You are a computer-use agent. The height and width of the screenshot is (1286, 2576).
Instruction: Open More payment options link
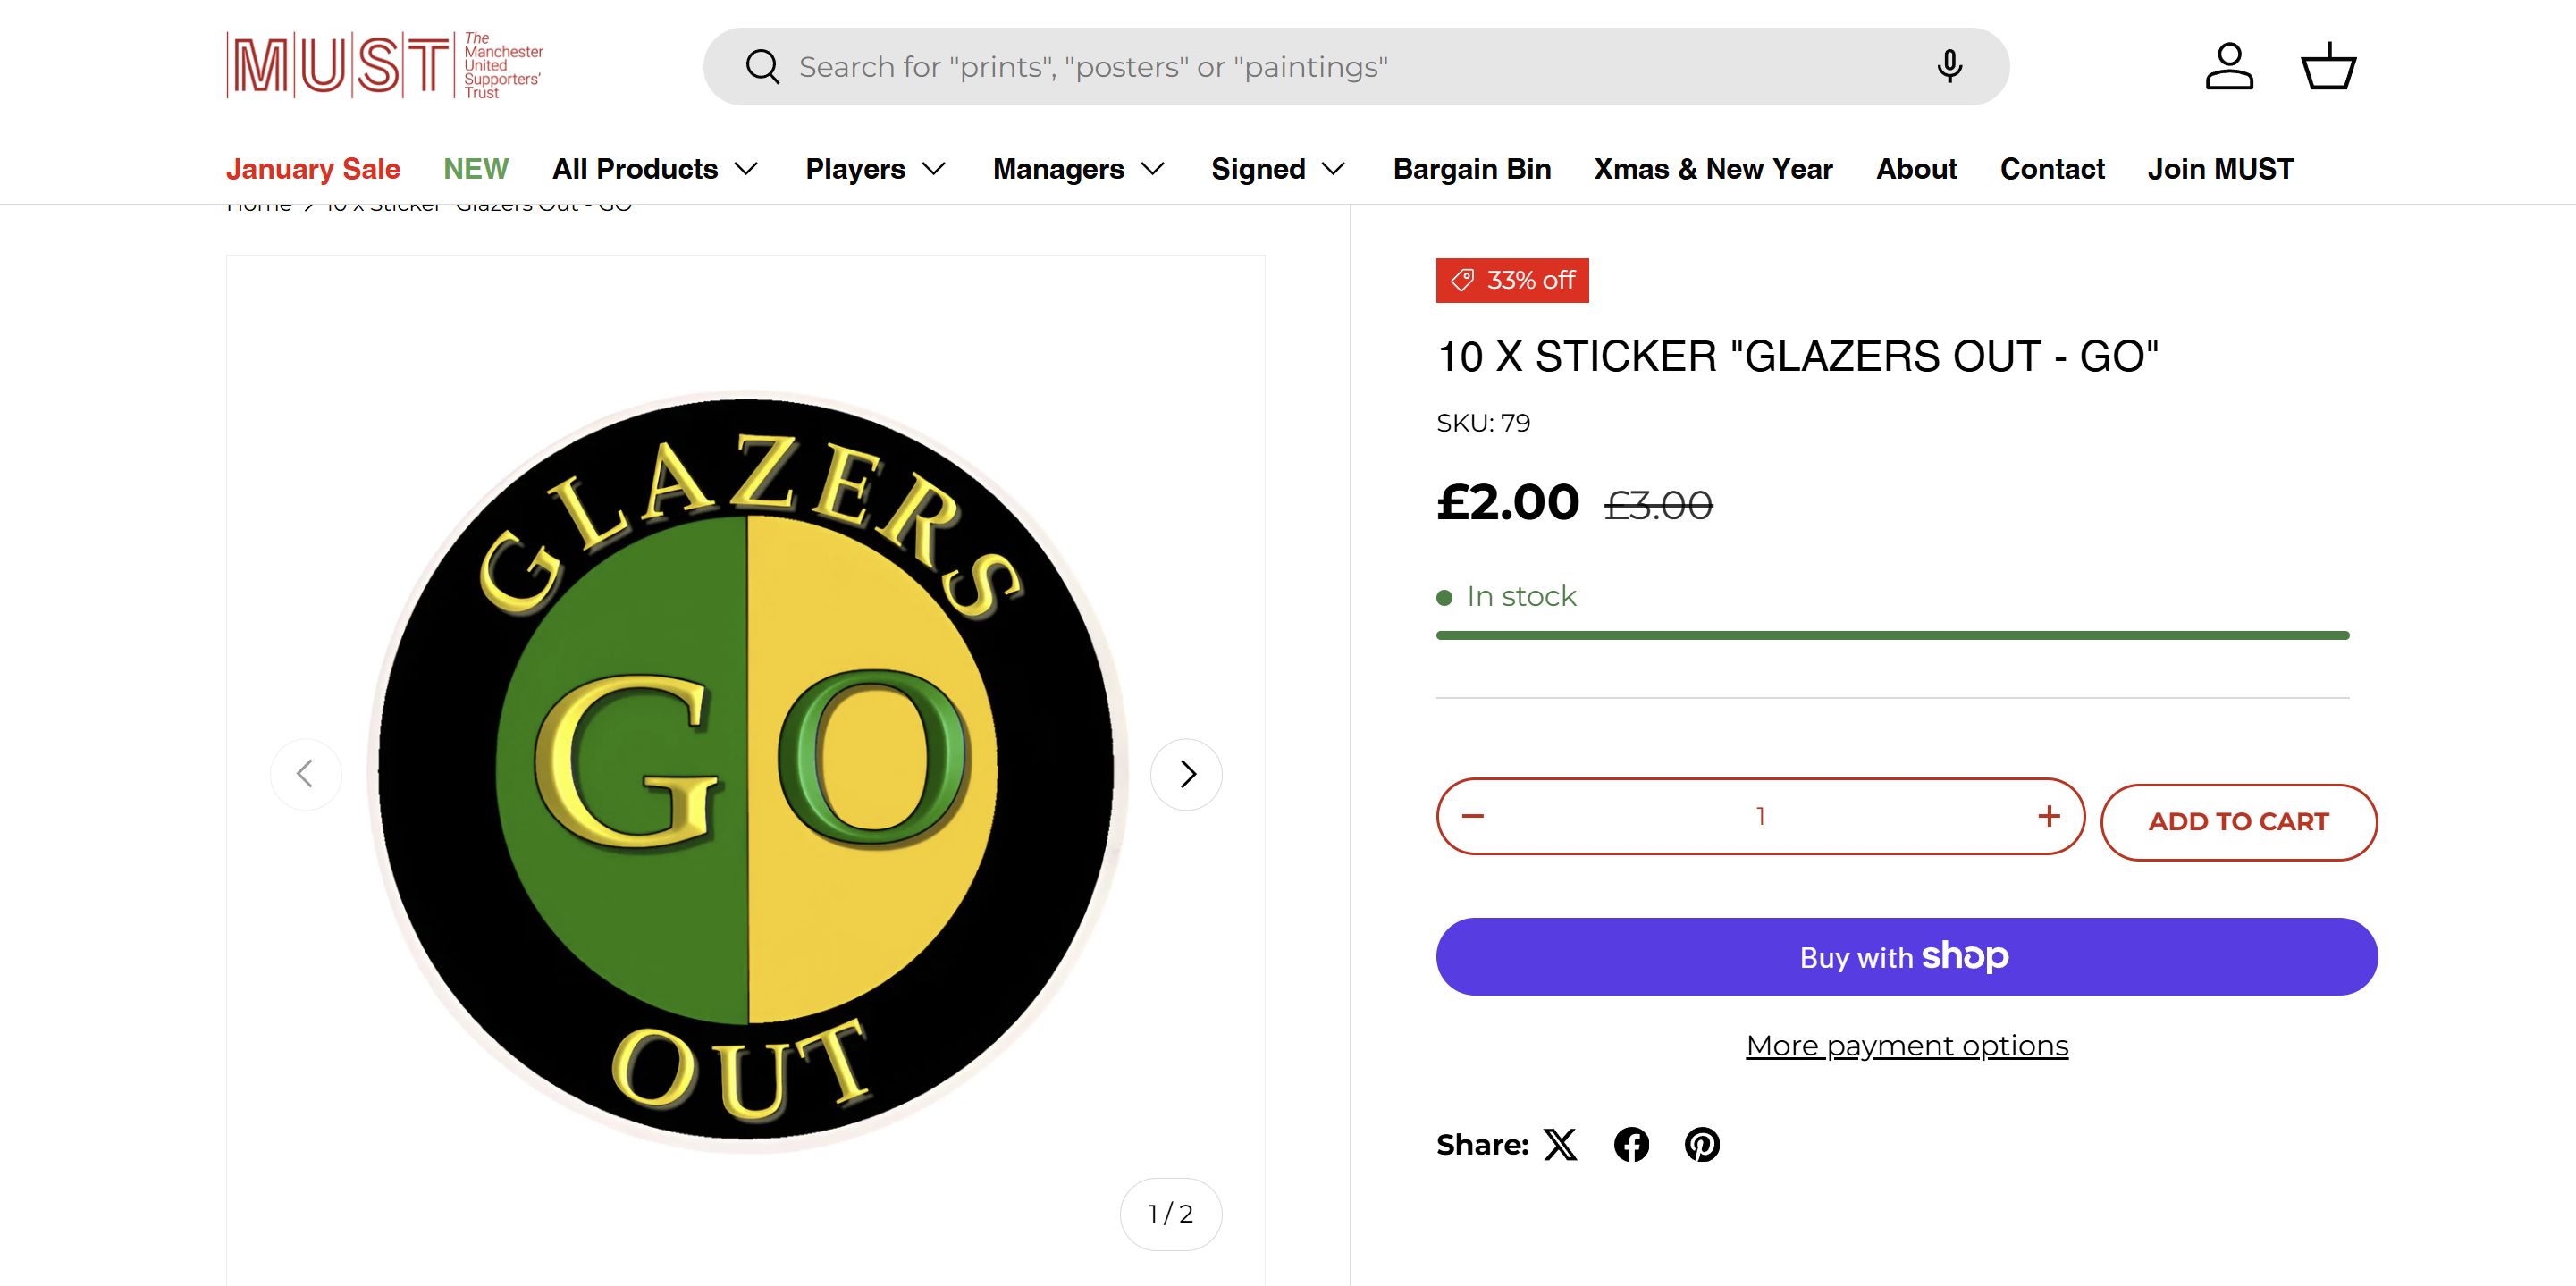coord(1907,1045)
